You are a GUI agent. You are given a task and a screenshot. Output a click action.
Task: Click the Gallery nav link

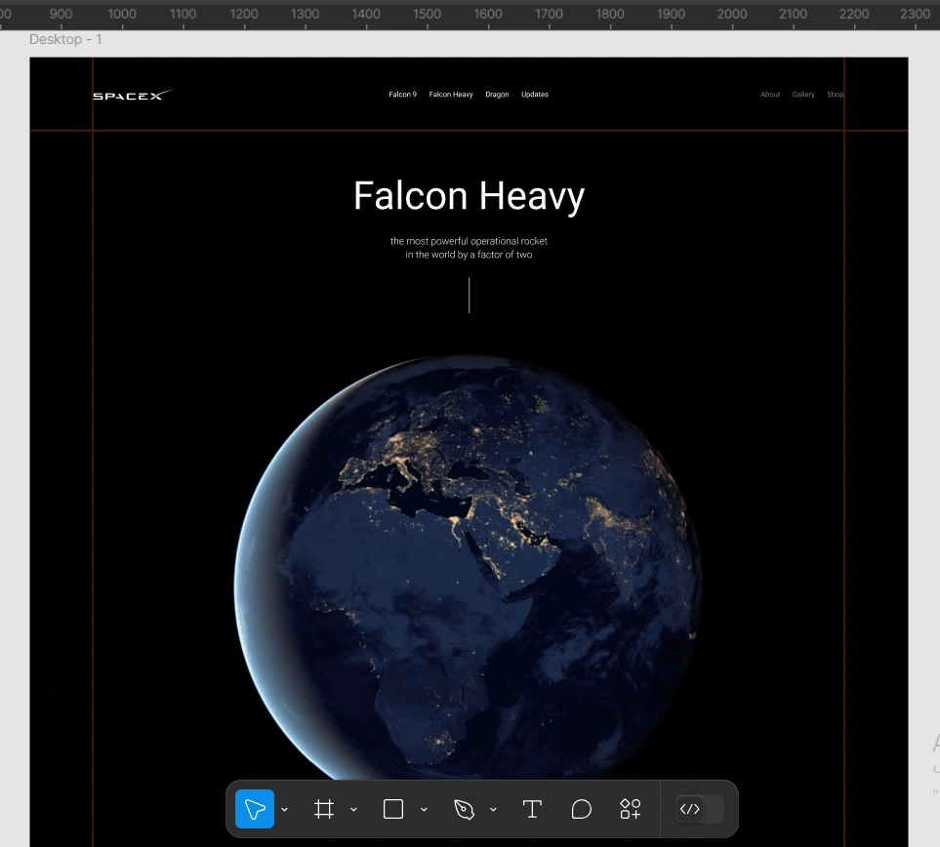[803, 94]
